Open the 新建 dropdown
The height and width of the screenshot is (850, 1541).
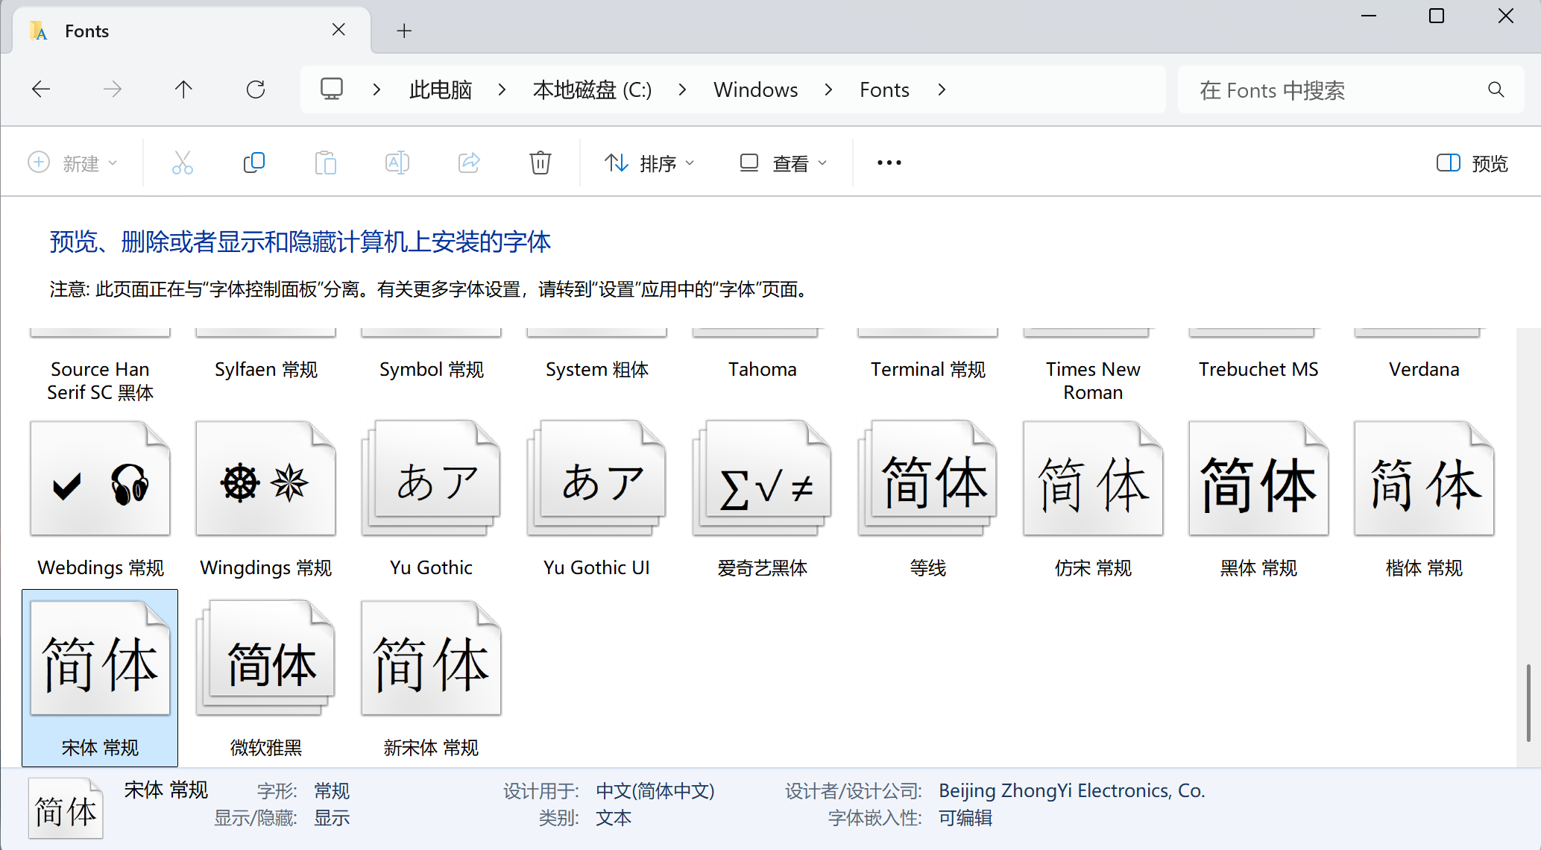point(73,163)
